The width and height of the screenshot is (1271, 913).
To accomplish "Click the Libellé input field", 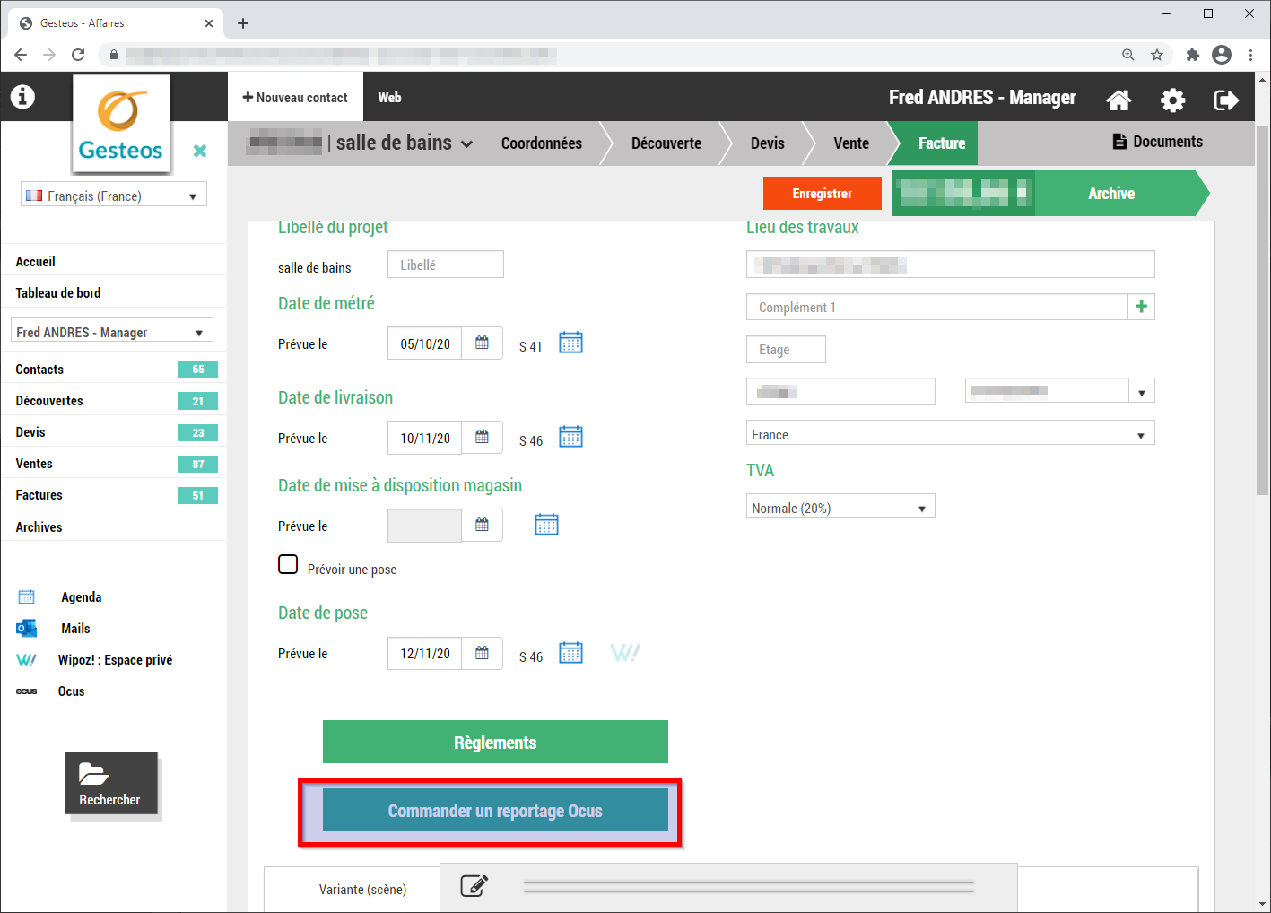I will click(x=445, y=265).
